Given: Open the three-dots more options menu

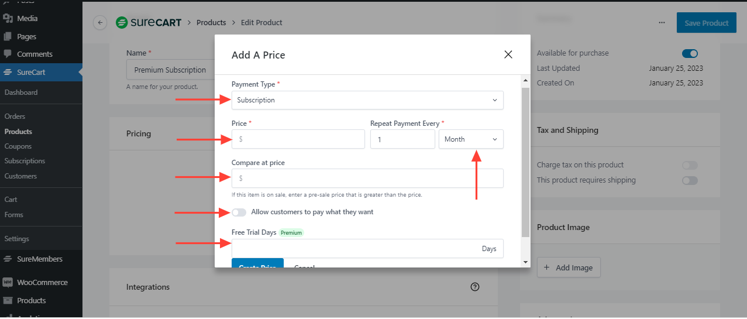Looking at the screenshot, I should 662,23.
